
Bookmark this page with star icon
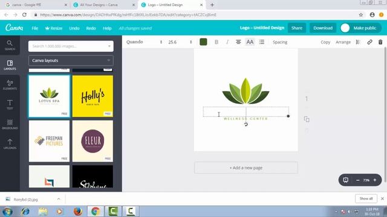pyautogui.click(x=361, y=14)
